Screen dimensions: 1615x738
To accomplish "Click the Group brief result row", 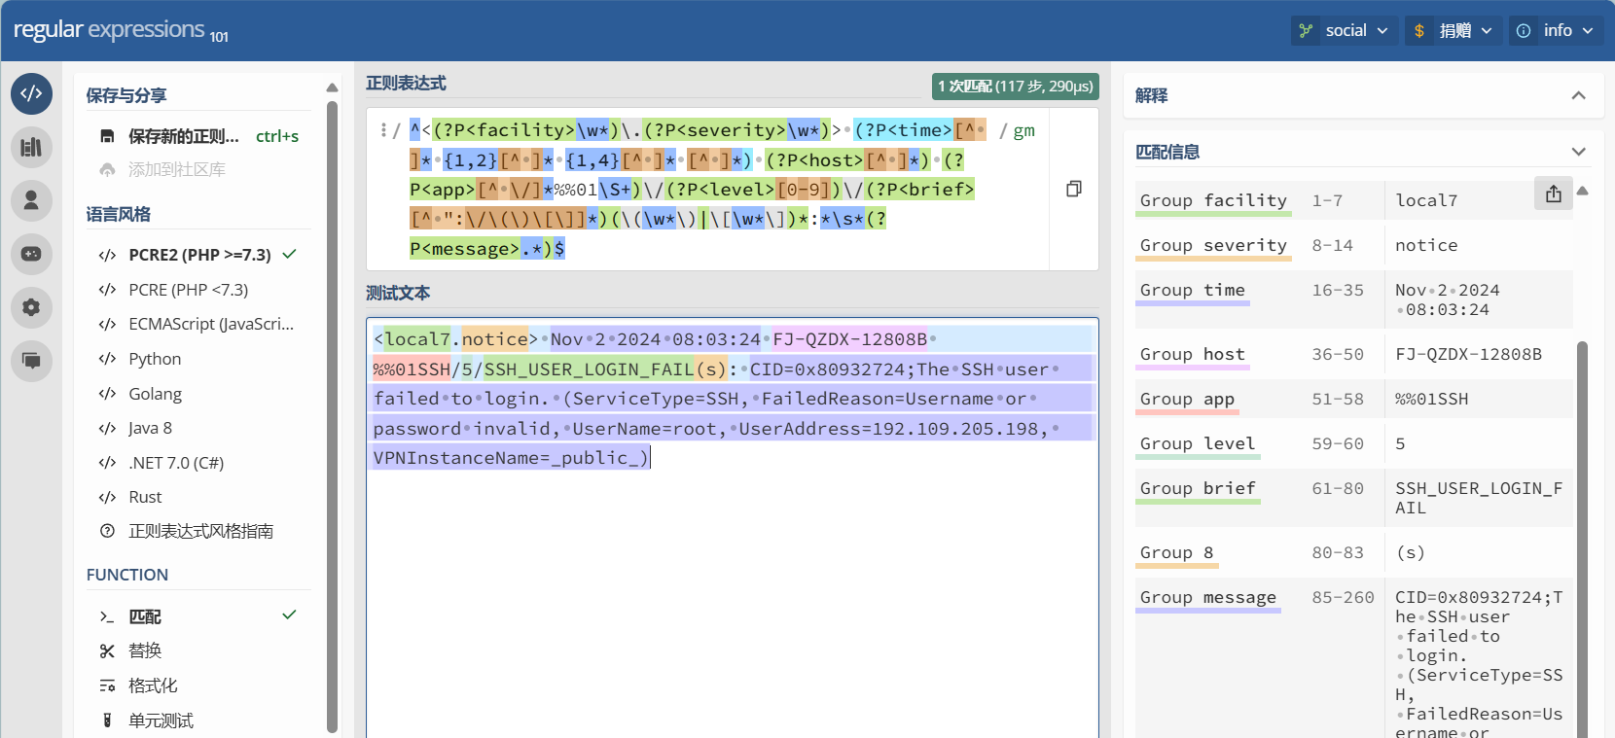I will click(x=1353, y=498).
